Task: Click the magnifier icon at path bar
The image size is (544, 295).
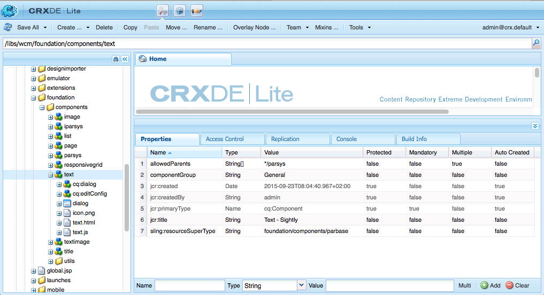Action: (x=536, y=43)
